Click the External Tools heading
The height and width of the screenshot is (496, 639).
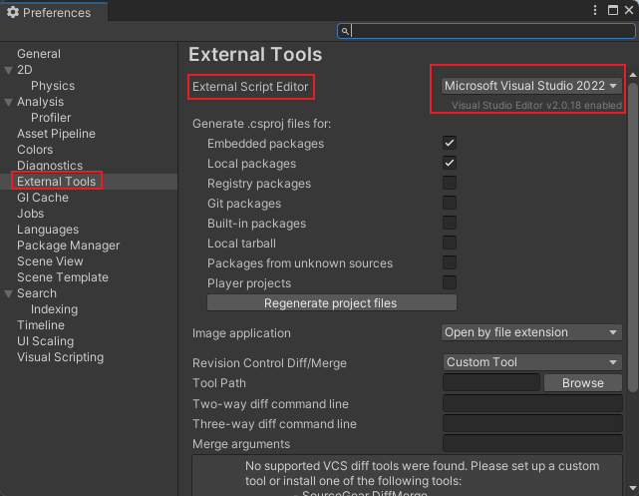[x=255, y=54]
